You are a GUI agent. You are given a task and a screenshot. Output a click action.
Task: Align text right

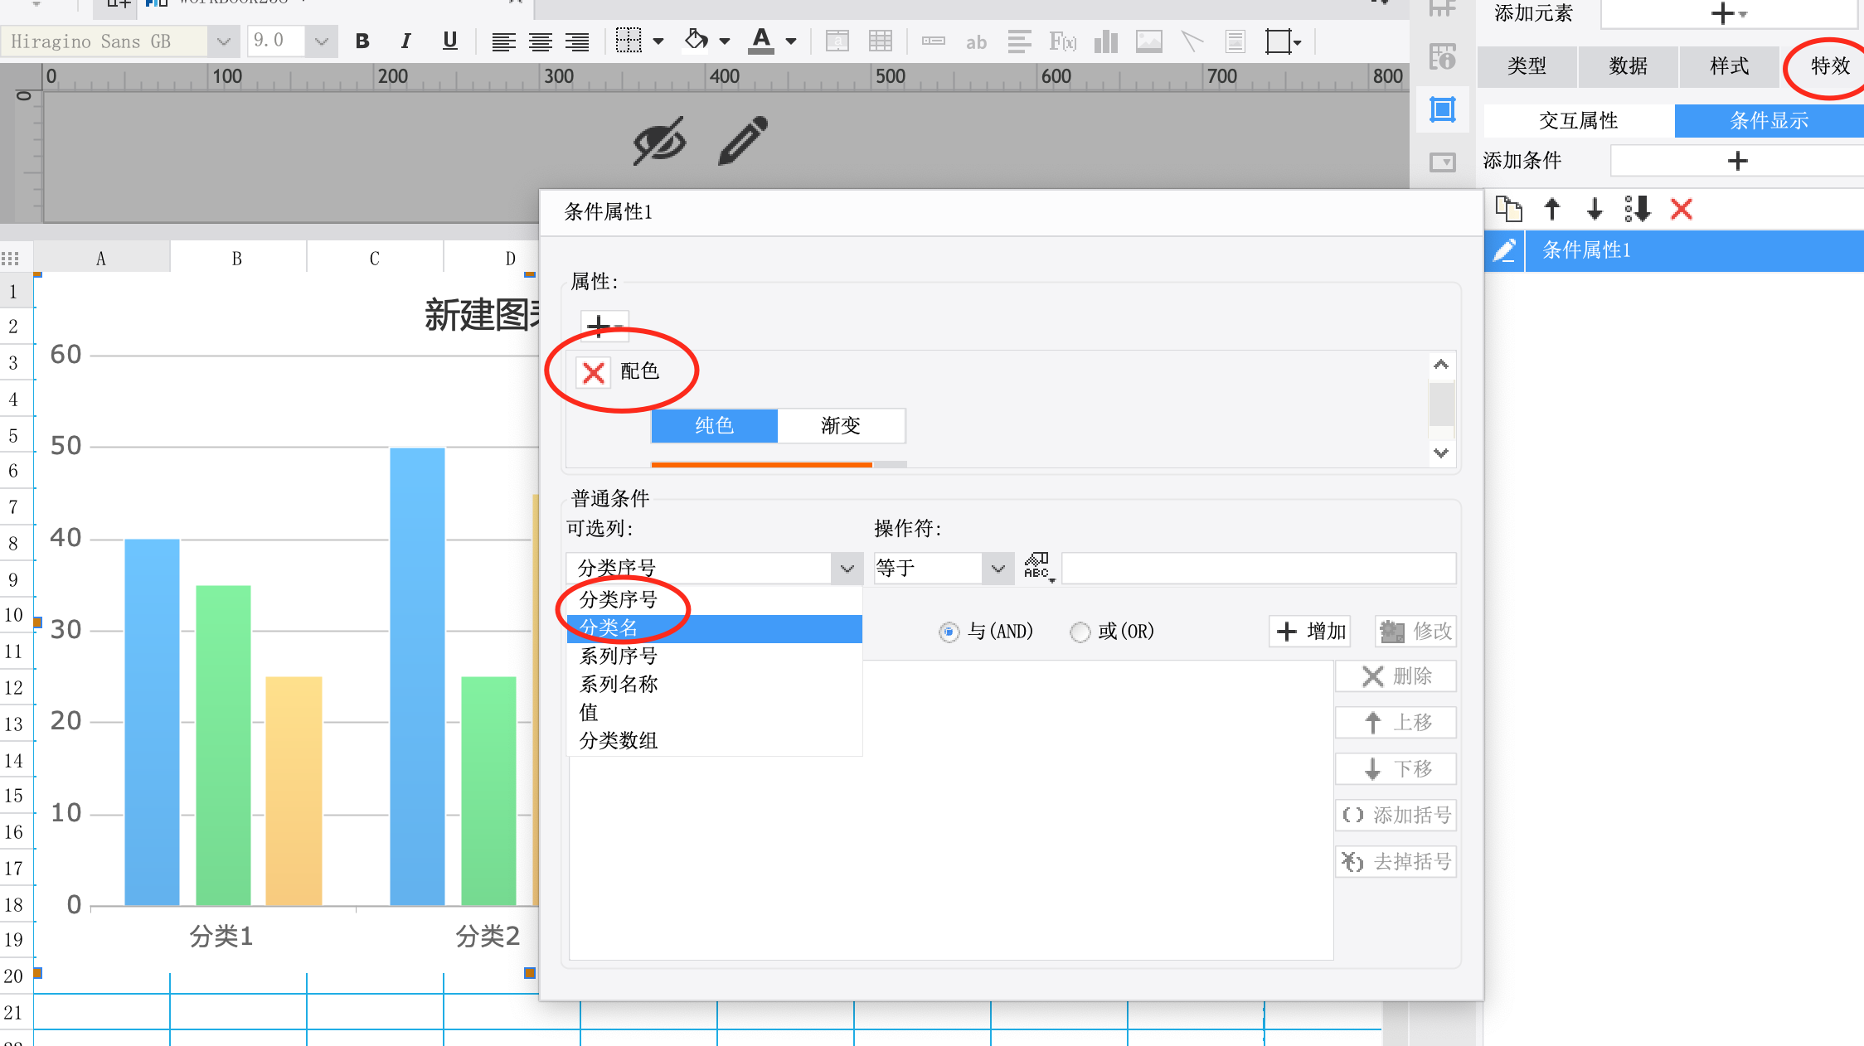pyautogui.click(x=577, y=41)
